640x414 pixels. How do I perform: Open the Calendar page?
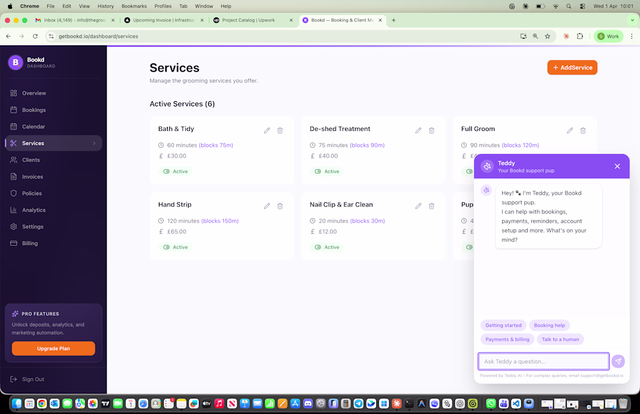(x=54, y=126)
